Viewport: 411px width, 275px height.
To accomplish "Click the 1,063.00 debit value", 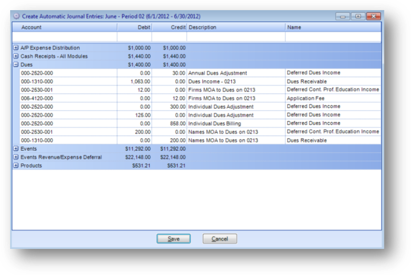I will 140,82.
